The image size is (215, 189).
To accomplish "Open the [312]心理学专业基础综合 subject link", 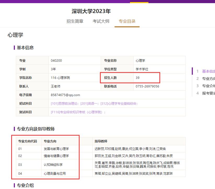I will click(118, 104).
